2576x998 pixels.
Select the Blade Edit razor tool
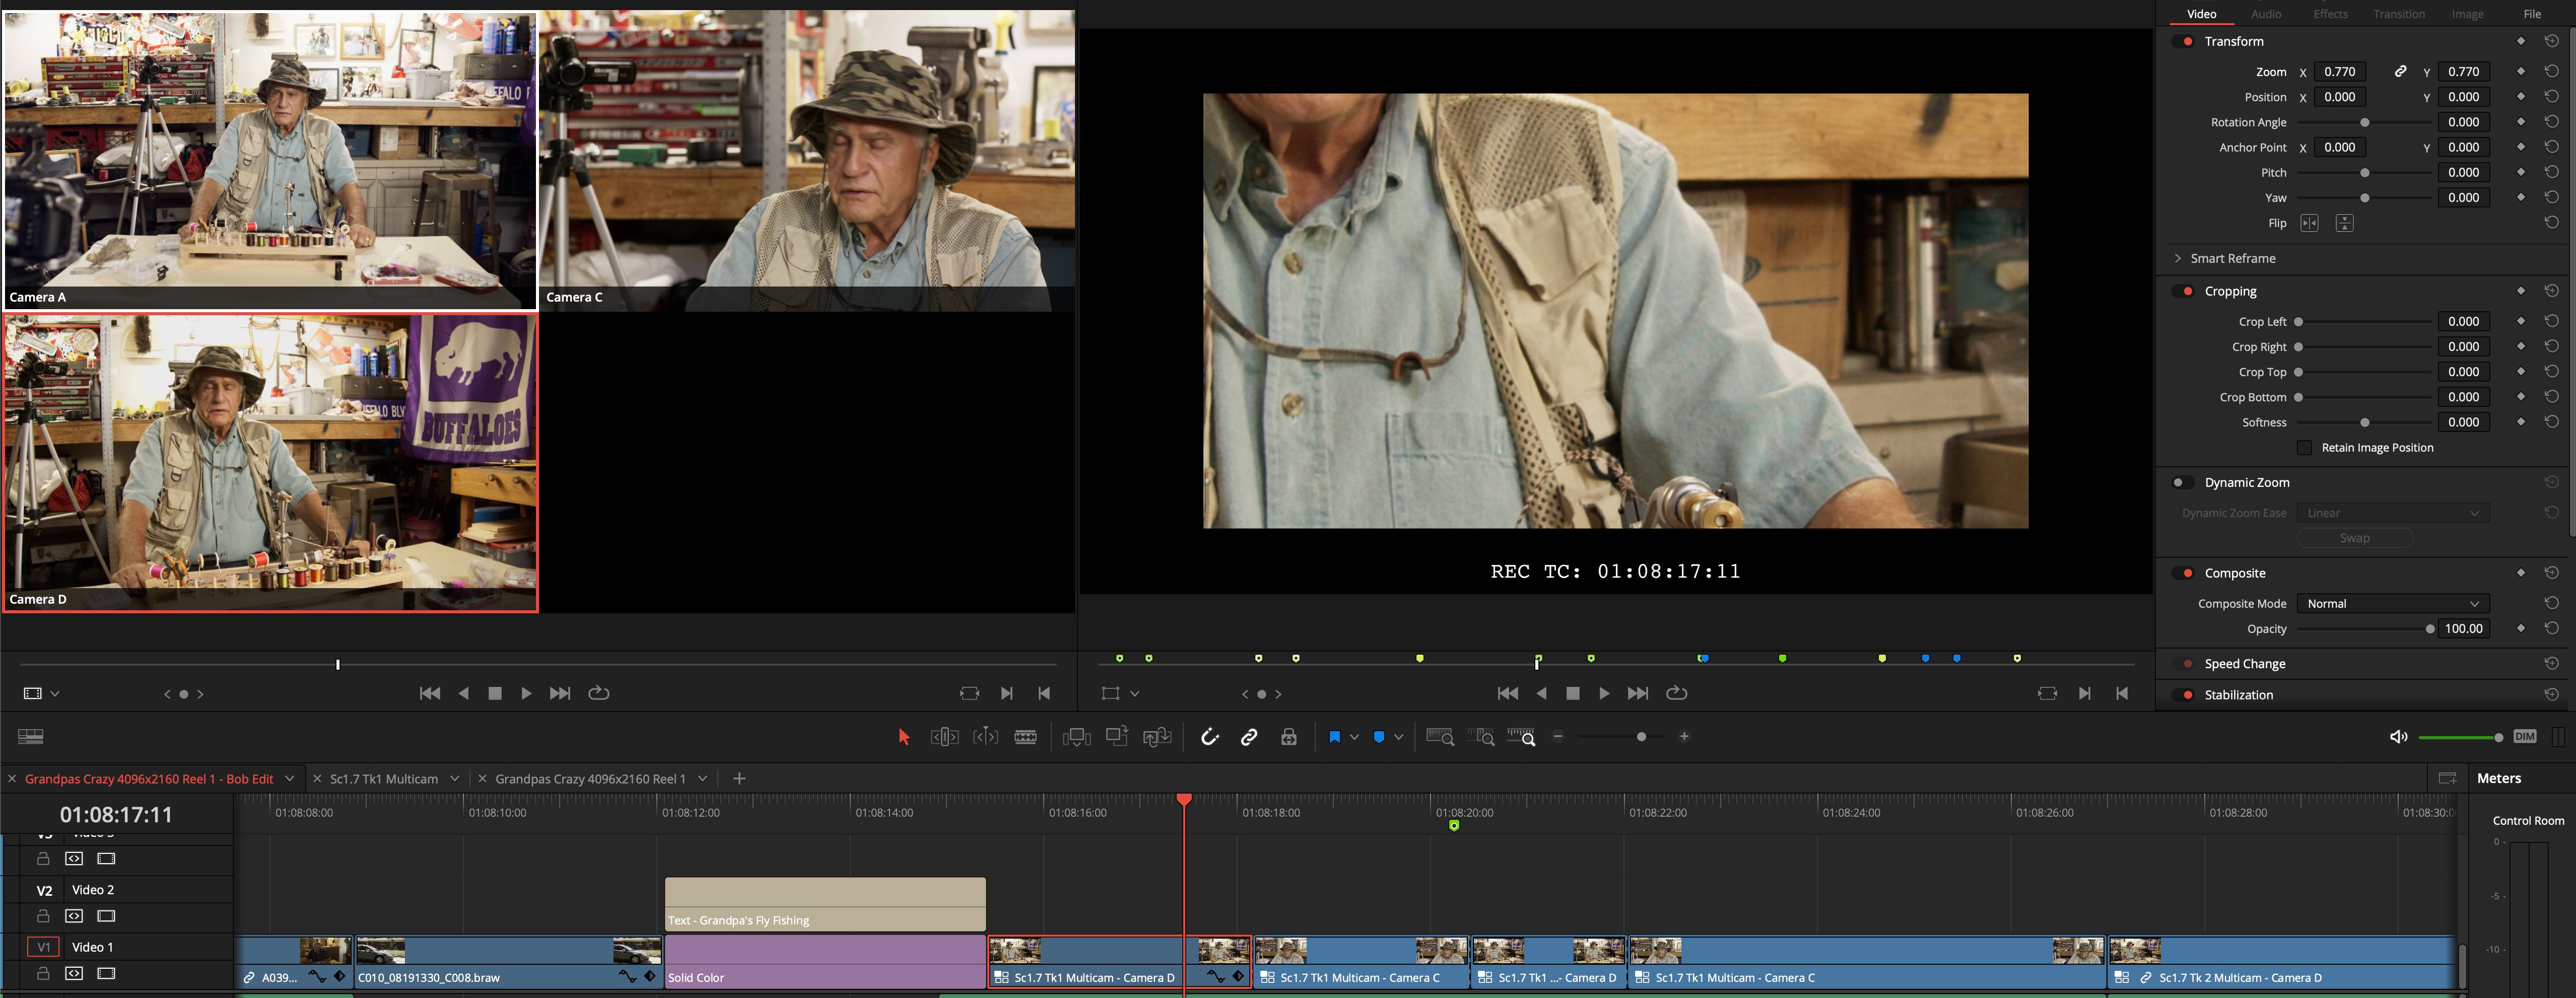point(1025,737)
